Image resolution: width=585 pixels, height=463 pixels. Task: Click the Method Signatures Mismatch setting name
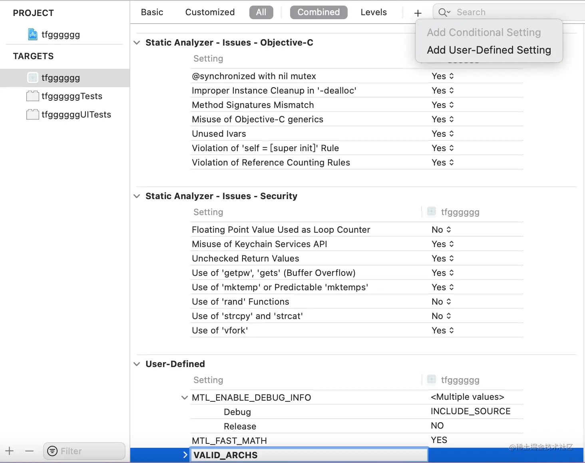(x=253, y=105)
